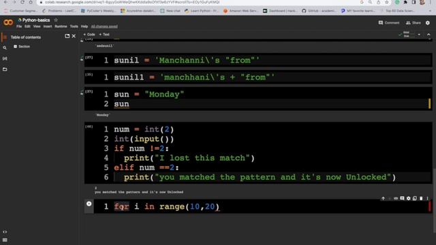Close the Table of contents panel
The width and height of the screenshot is (436, 245).
point(74,36)
